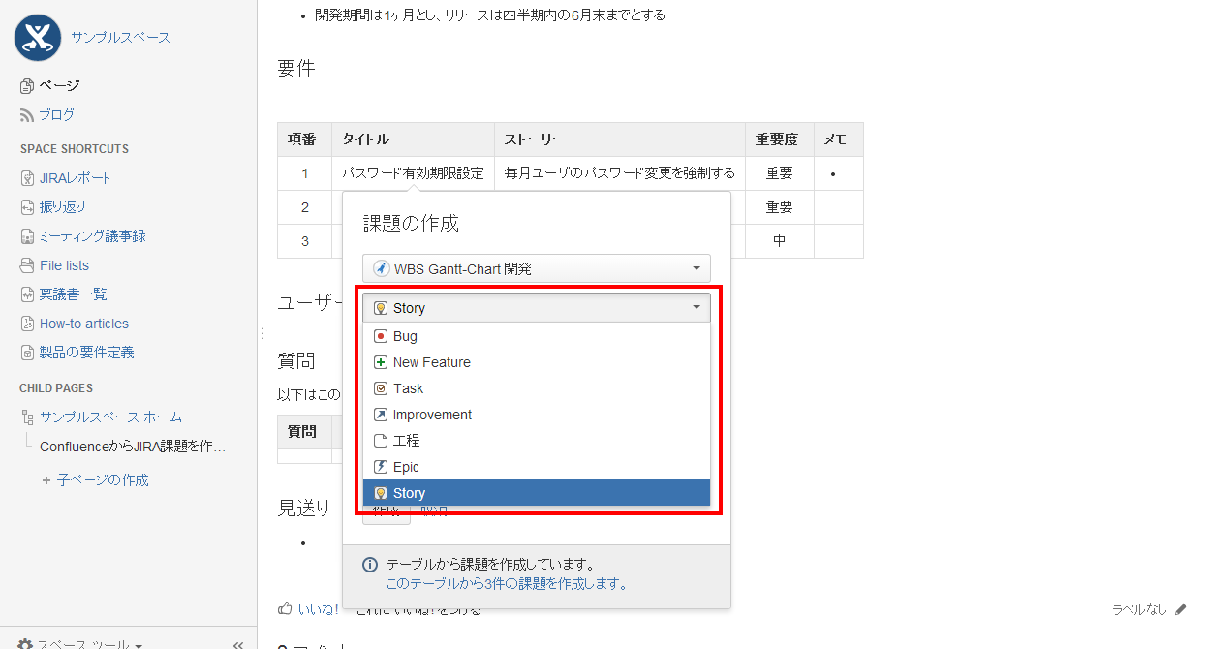Screen dimensions: 1208x649
Task: Click the info icon in the dialog footer
Action: [x=370, y=565]
